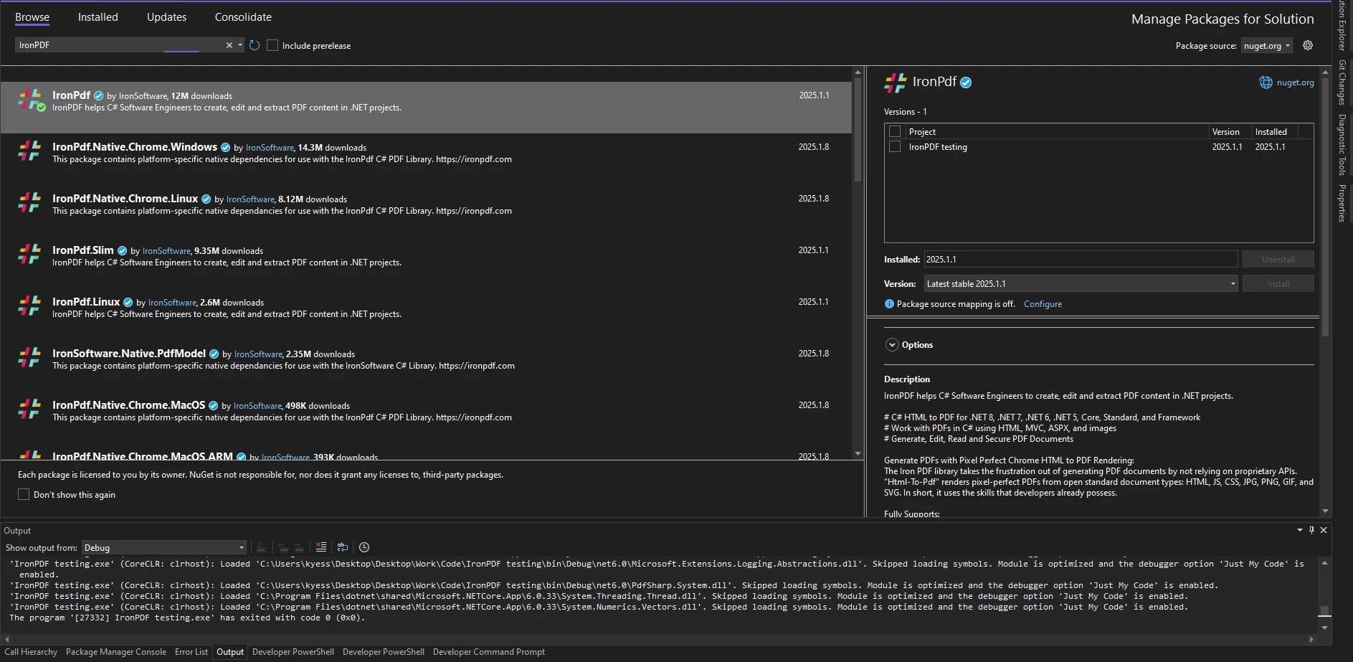
Task: Open the Call Hierarchy tab
Action: pos(31,652)
